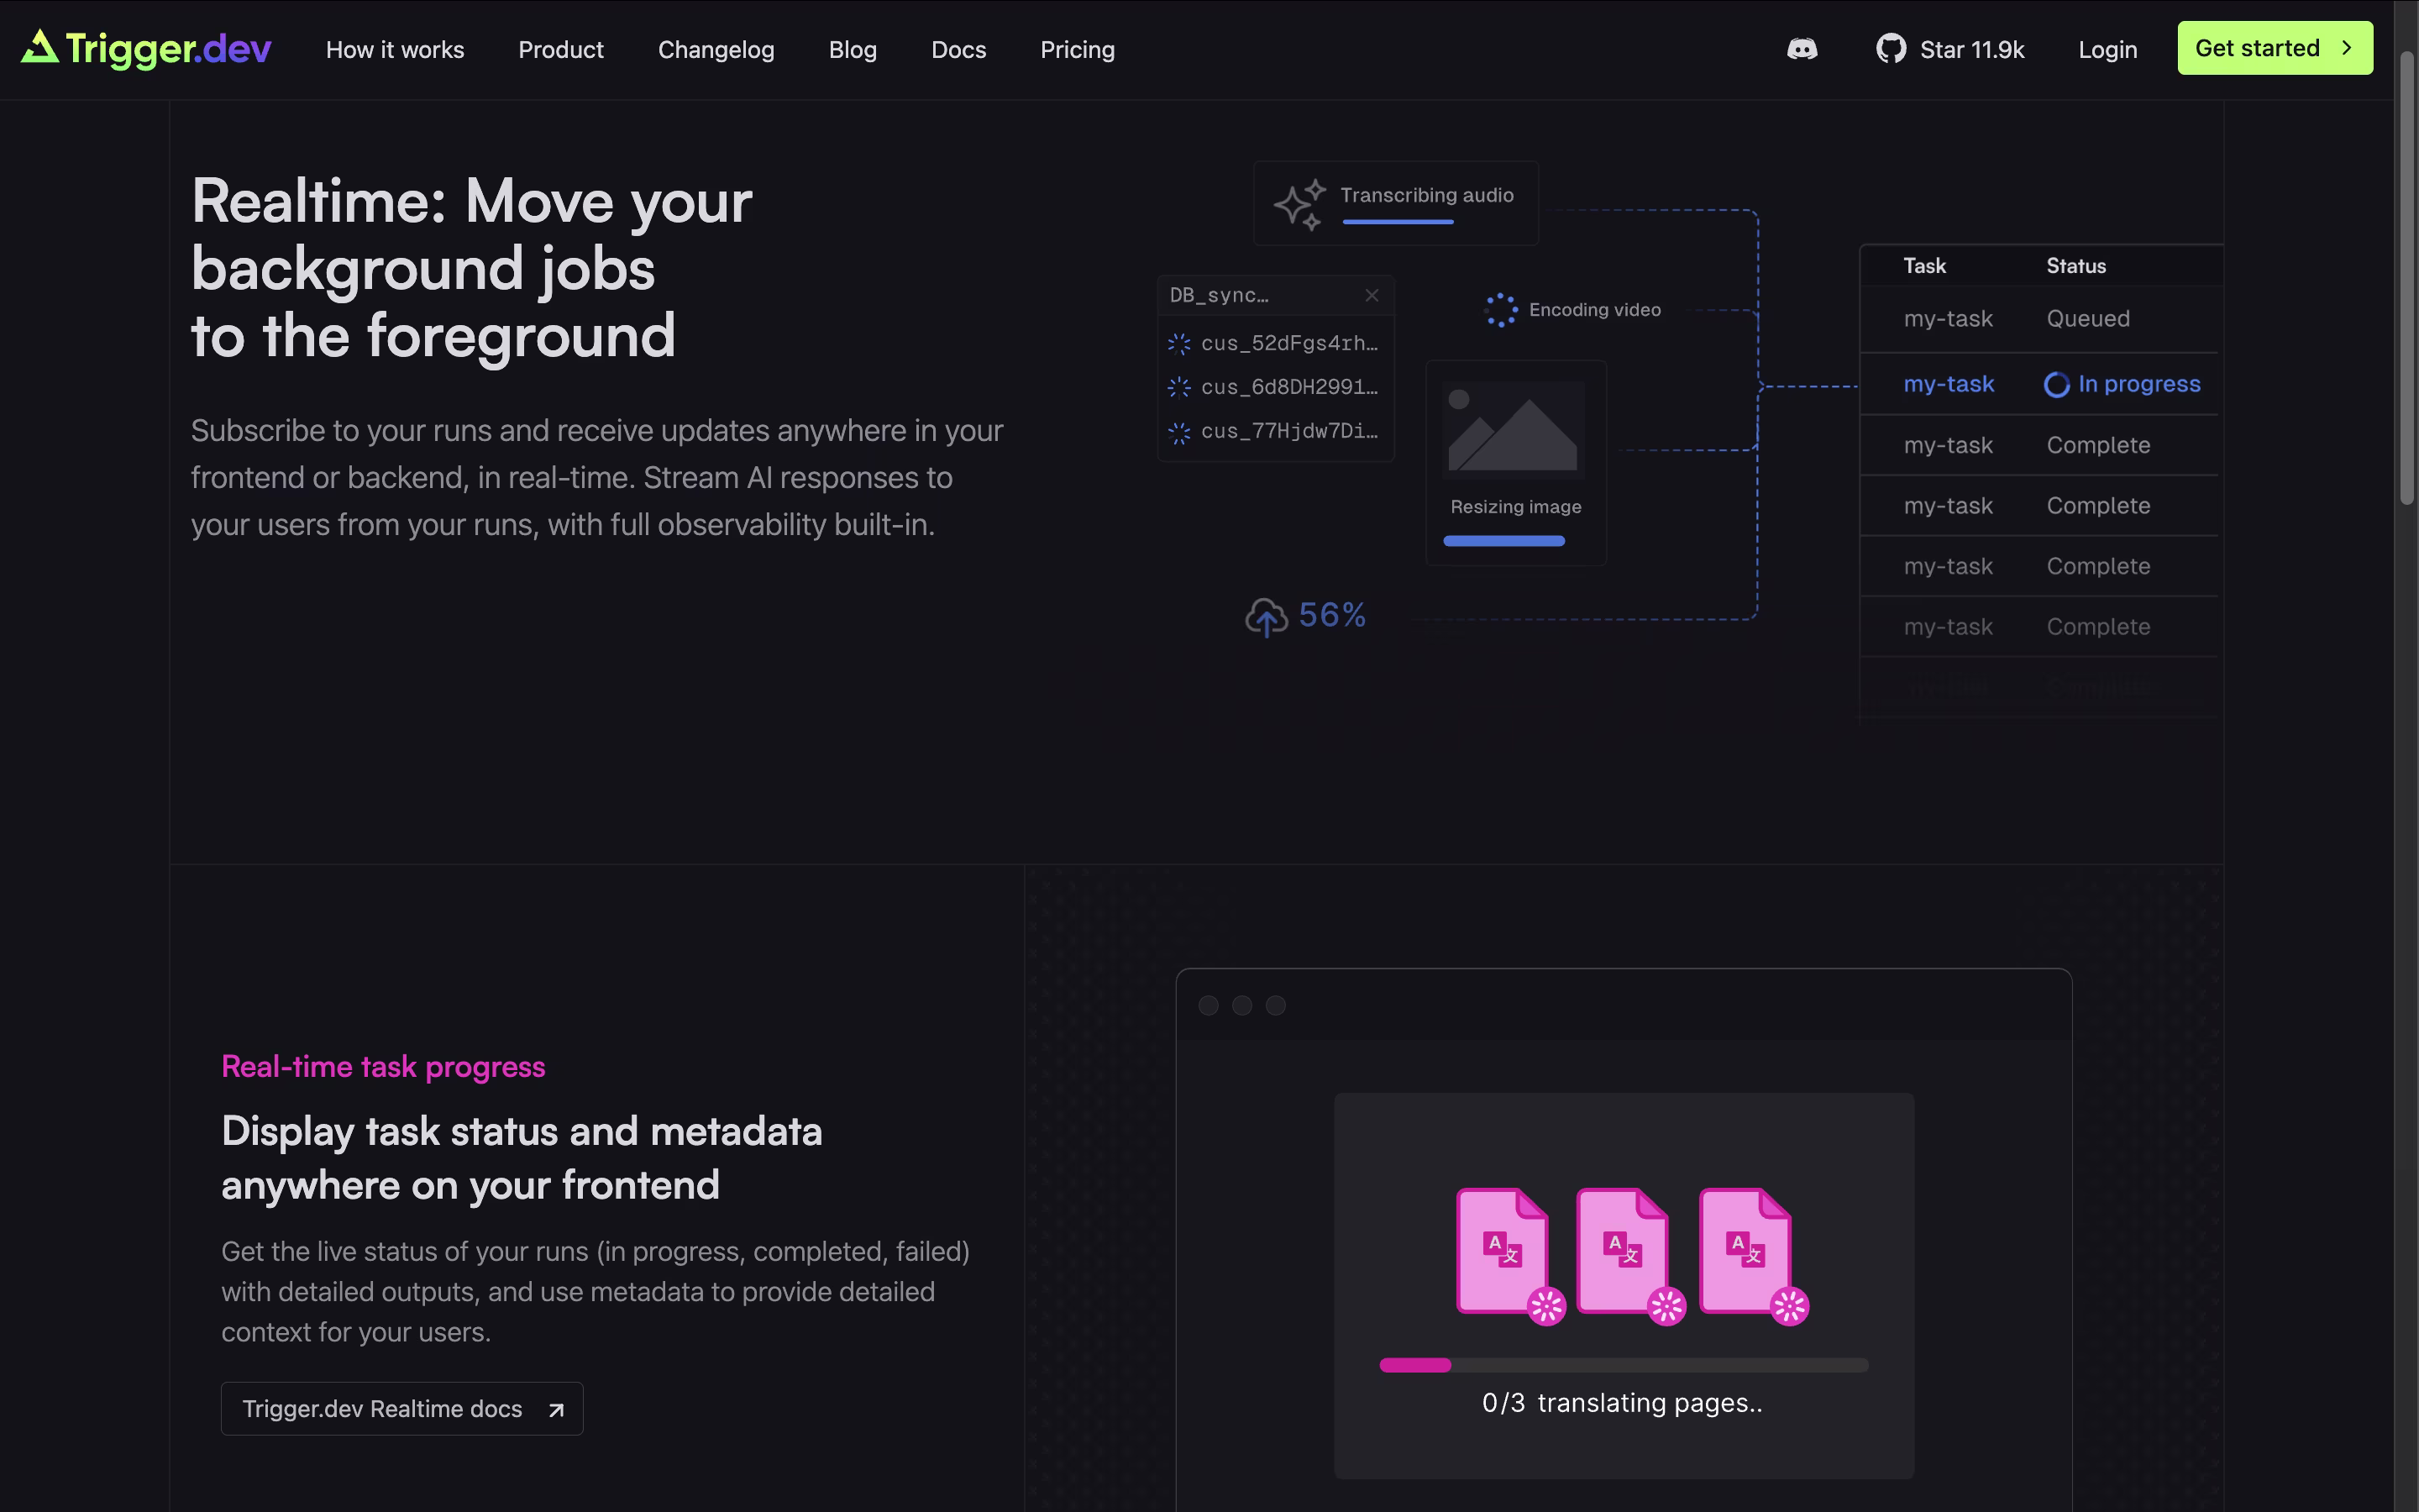Click the Resizing image label
Image resolution: width=2419 pixels, height=1512 pixels.
point(1515,507)
